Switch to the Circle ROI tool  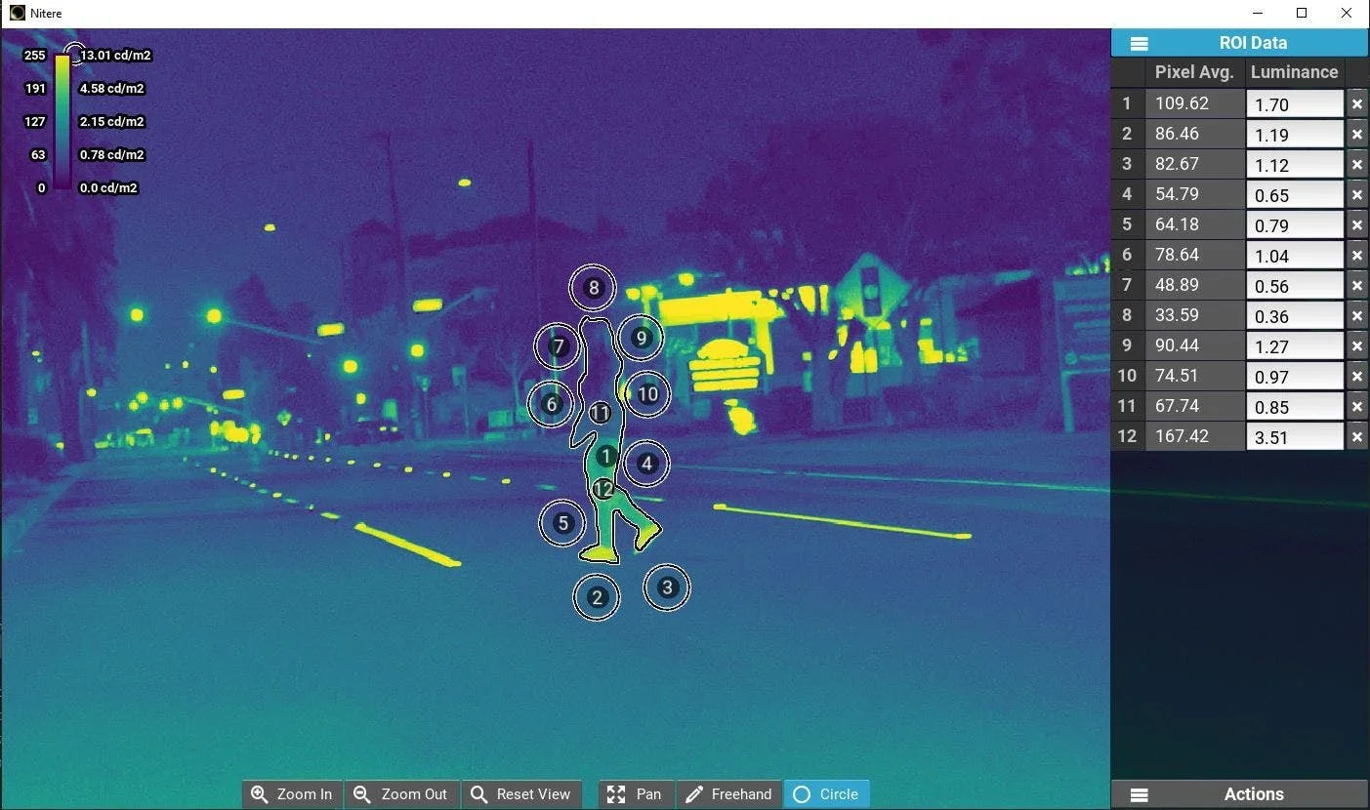coord(803,793)
